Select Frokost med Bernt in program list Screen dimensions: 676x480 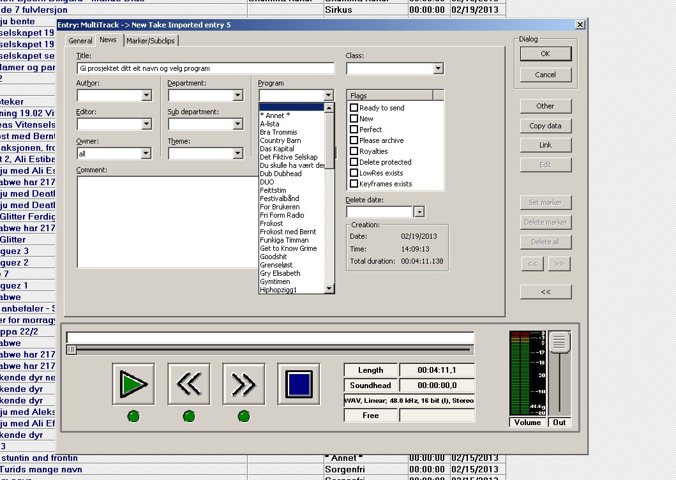coord(288,232)
